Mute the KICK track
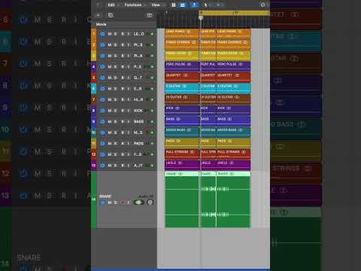The height and width of the screenshot is (271, 361). [110, 111]
